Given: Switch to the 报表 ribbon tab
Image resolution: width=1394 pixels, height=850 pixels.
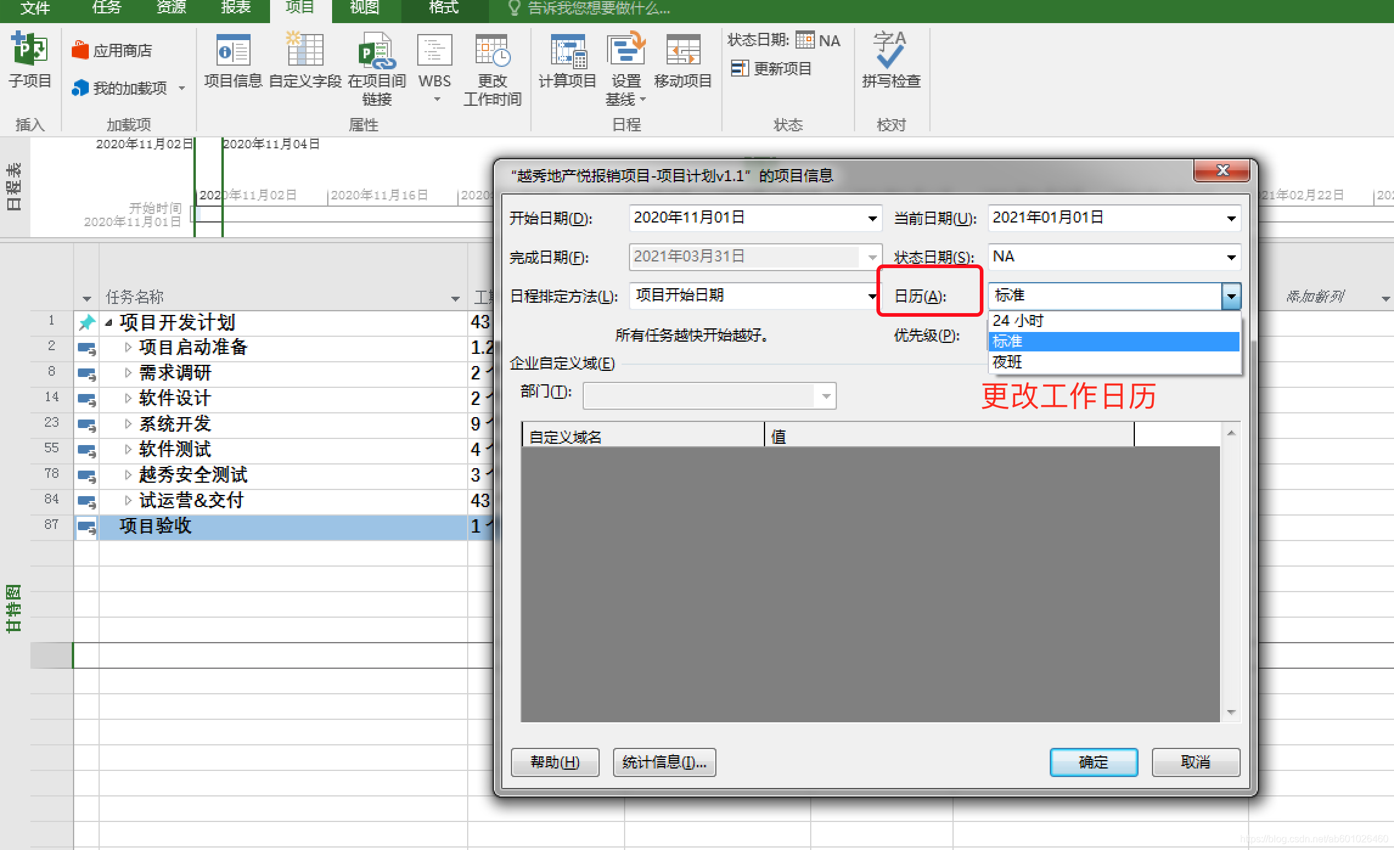Looking at the screenshot, I should pyautogui.click(x=235, y=8).
